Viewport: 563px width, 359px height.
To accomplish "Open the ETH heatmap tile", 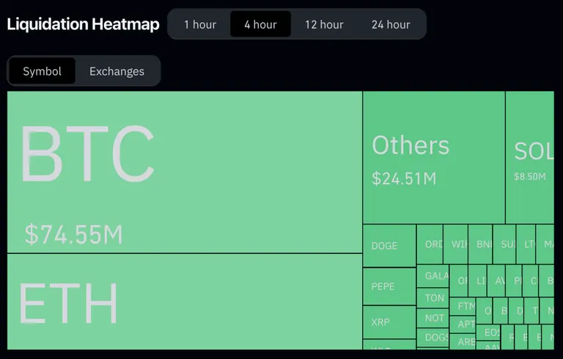I will pyautogui.click(x=185, y=302).
